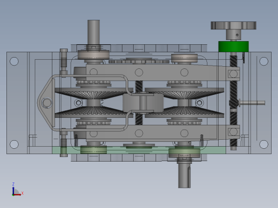278x208 pixels.
Task: Select the set screw hole on handwheel hub
Action: (x=237, y=35)
